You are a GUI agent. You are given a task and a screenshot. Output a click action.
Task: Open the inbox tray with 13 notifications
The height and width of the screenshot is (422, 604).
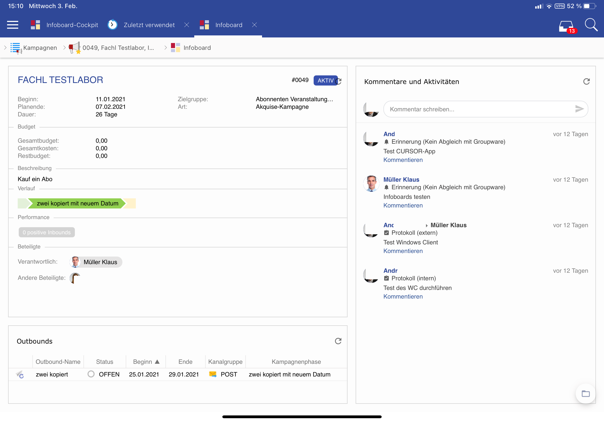point(566,26)
